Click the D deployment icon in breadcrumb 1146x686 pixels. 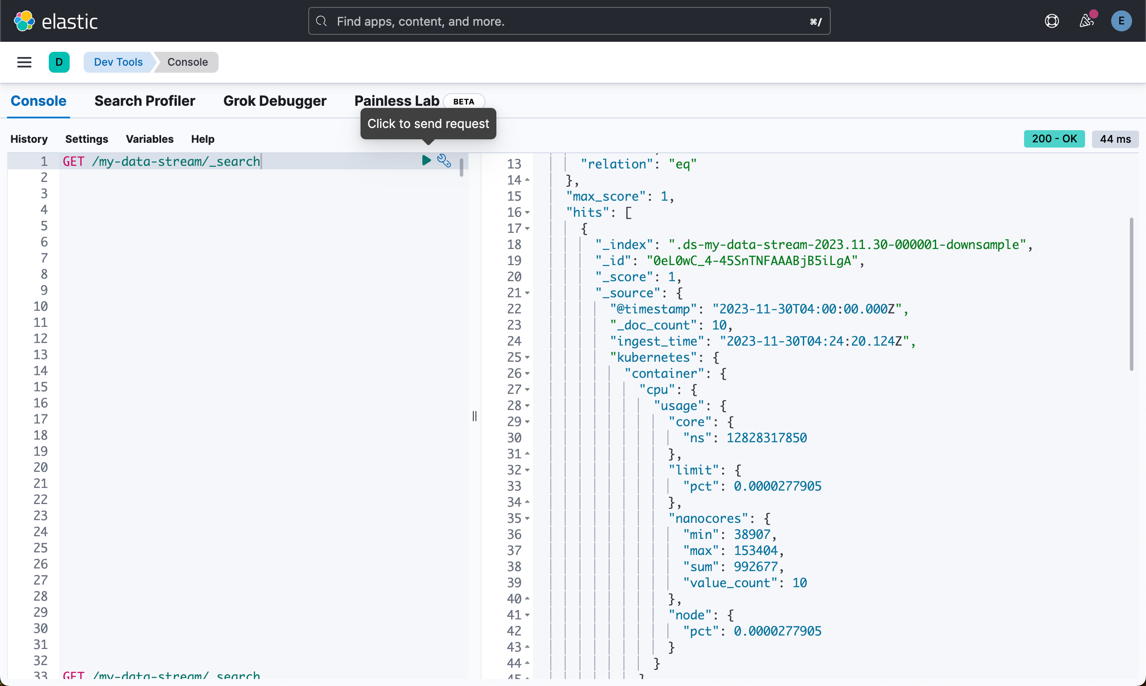59,62
